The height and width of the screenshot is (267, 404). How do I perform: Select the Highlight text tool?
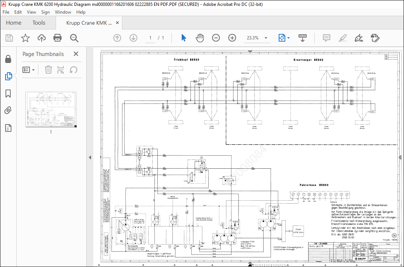tap(343, 38)
